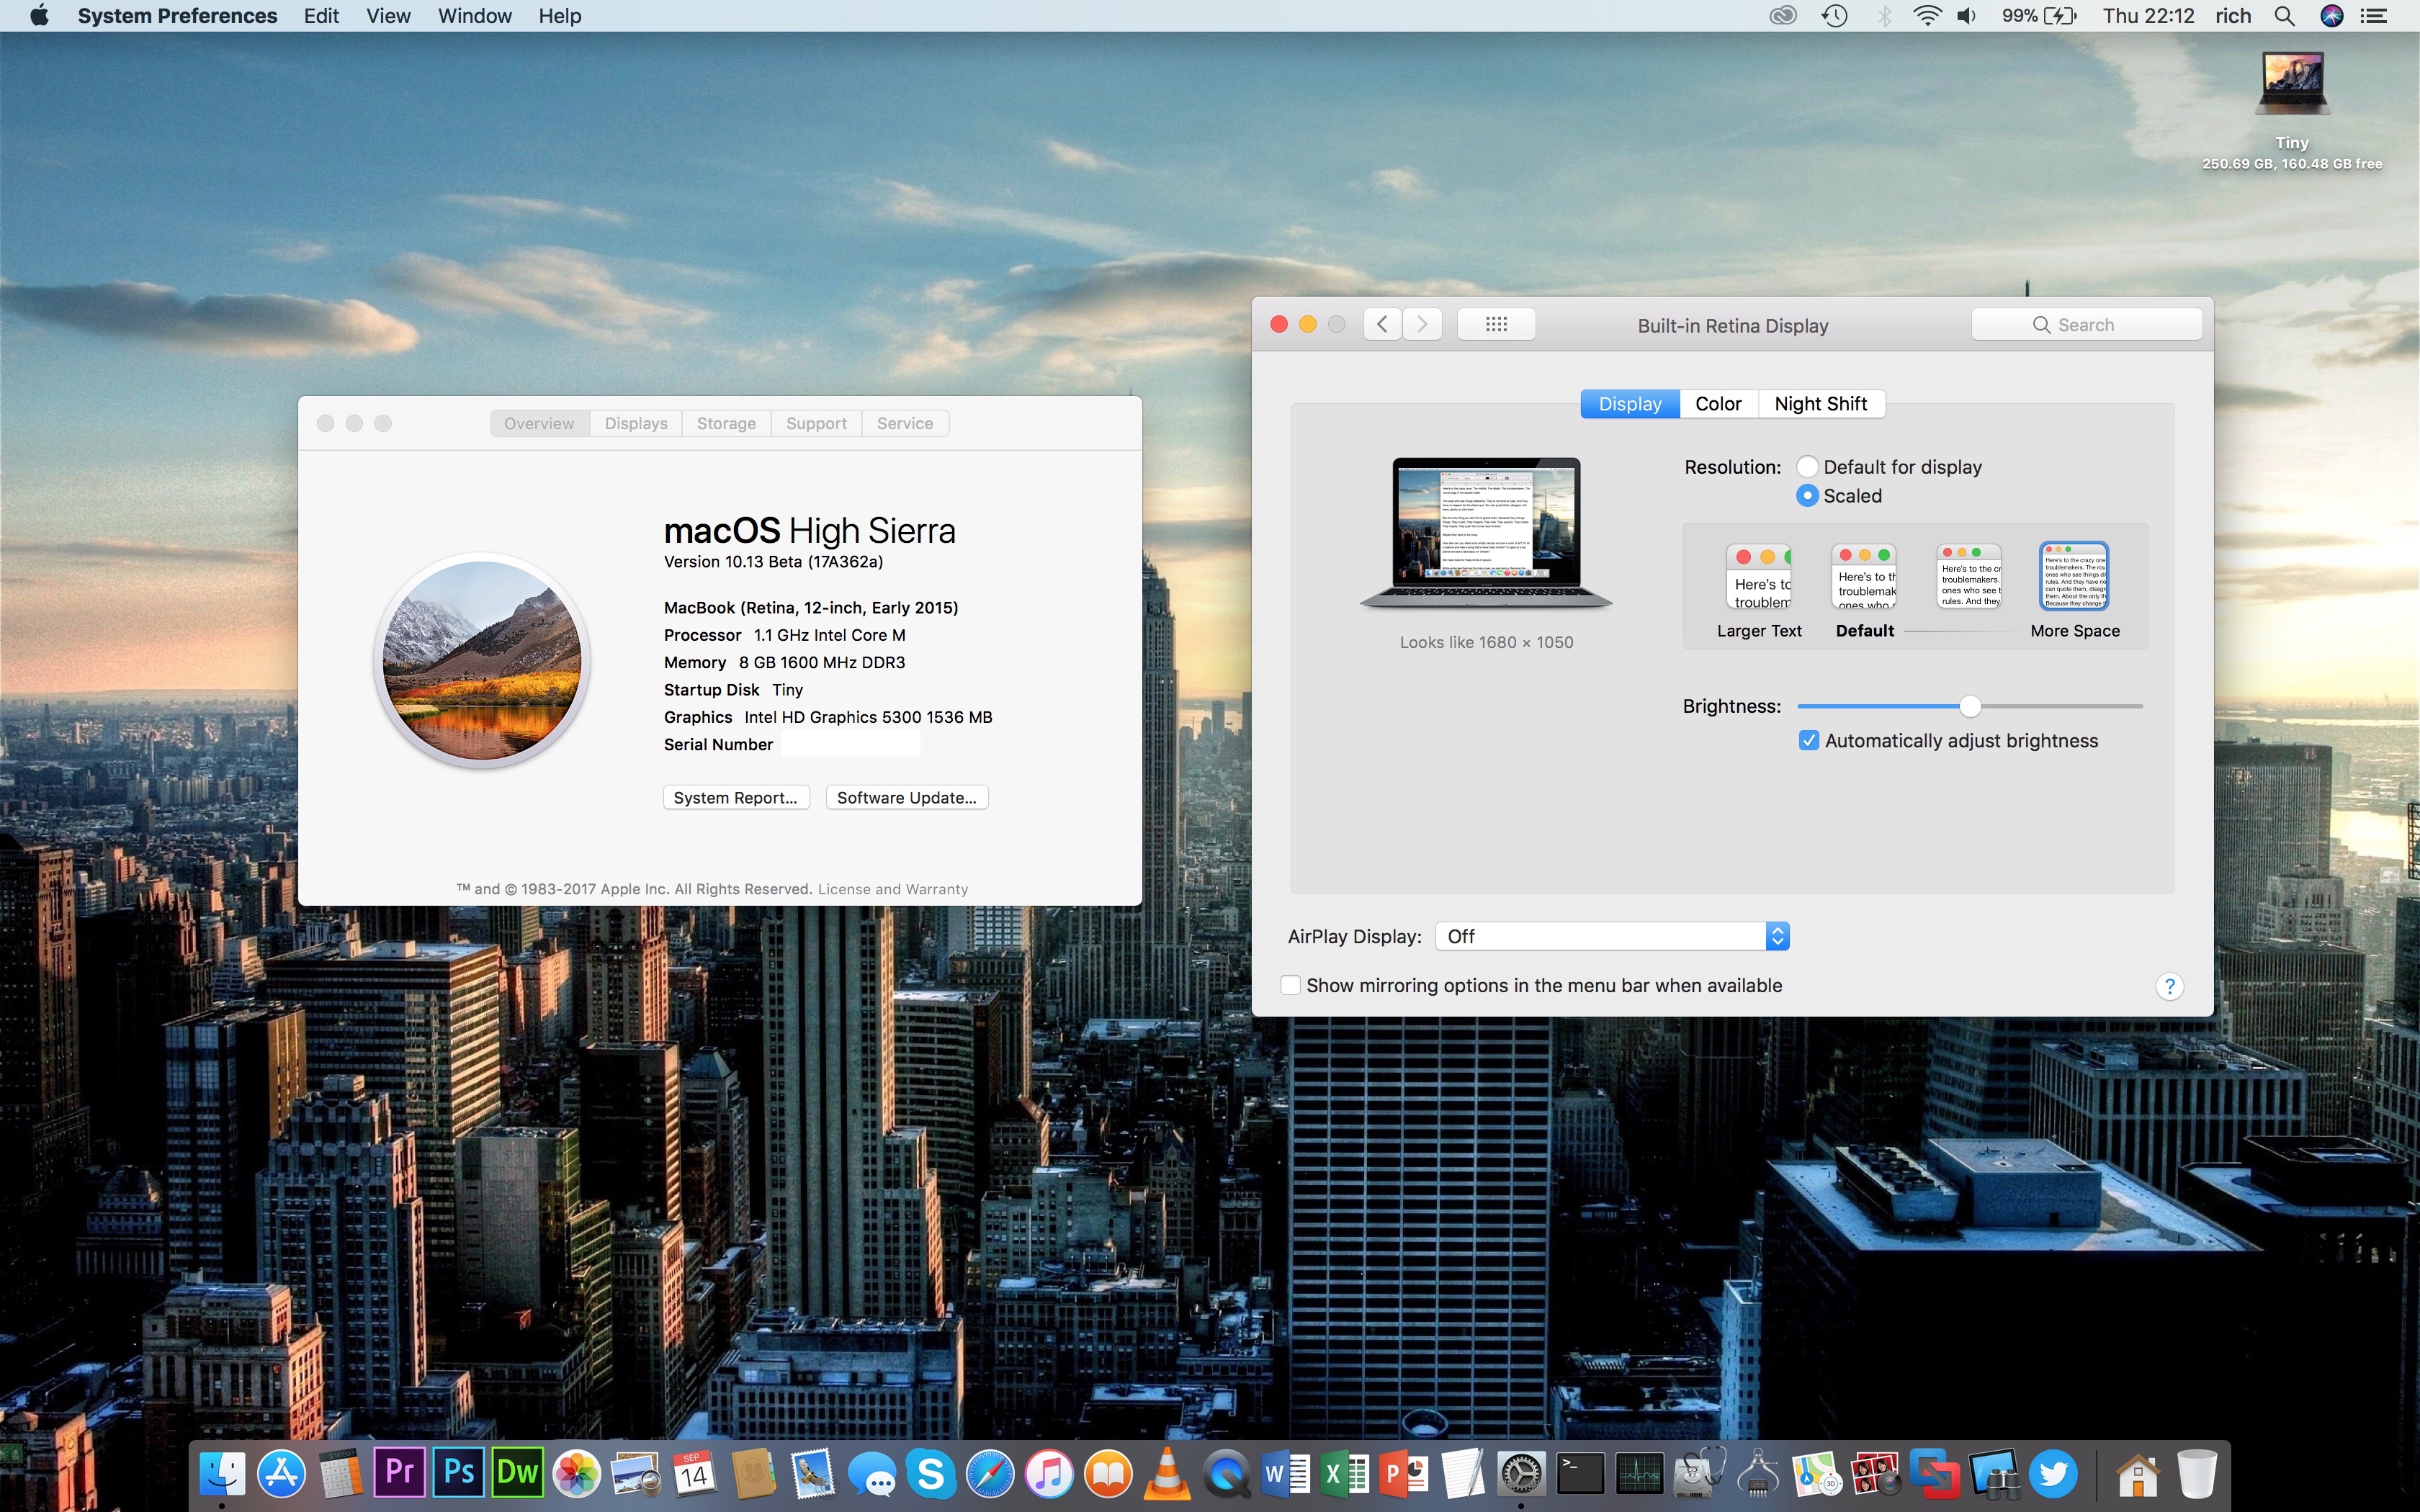2420x1512 pixels.
Task: Launch Premiere Pro from the Dock
Action: coord(399,1473)
